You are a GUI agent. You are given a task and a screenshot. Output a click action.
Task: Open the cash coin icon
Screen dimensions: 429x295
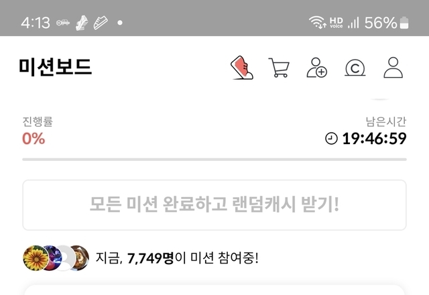pos(355,68)
